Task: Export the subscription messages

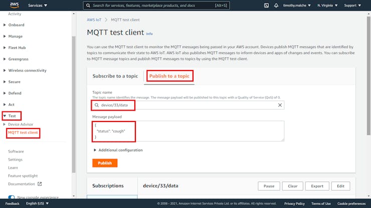Action: pos(317,186)
